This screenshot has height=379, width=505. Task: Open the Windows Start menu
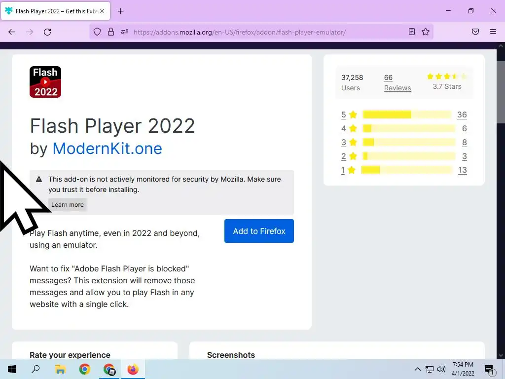click(x=12, y=369)
